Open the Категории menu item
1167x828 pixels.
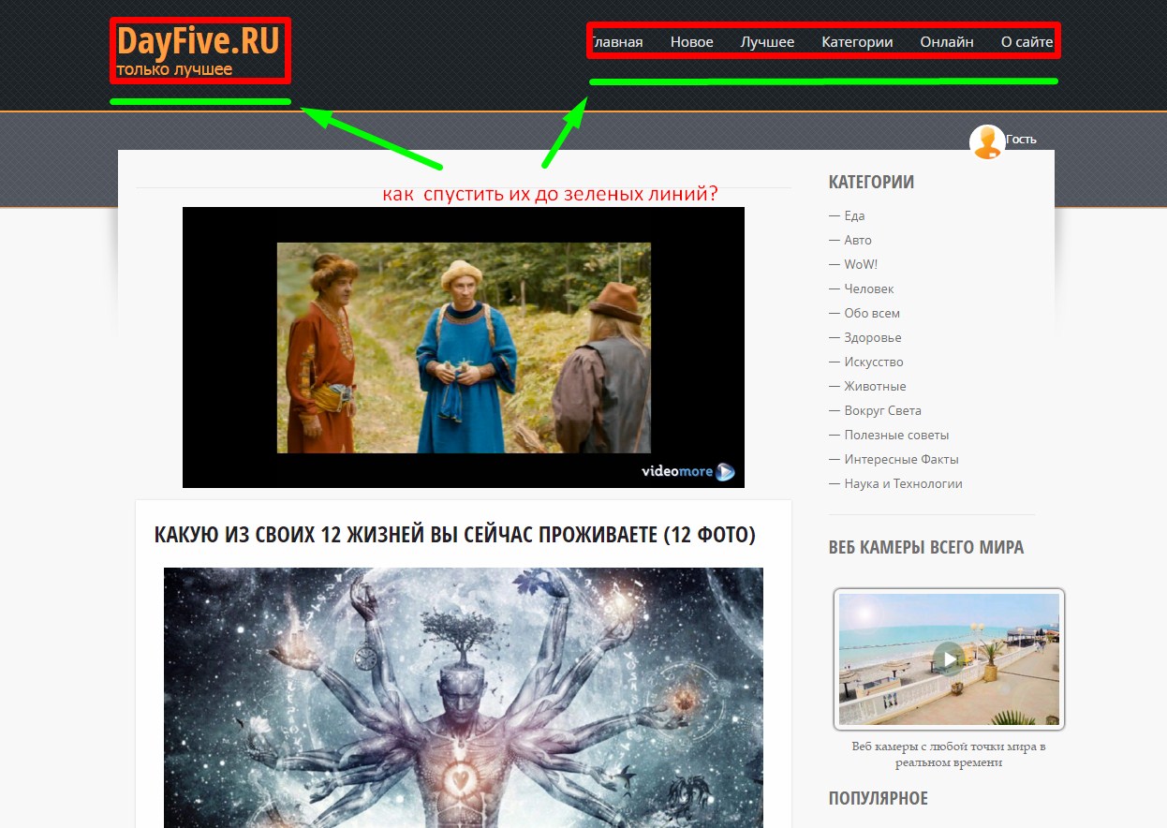pos(857,42)
